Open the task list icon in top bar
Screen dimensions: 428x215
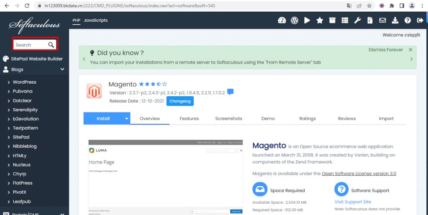(345, 20)
